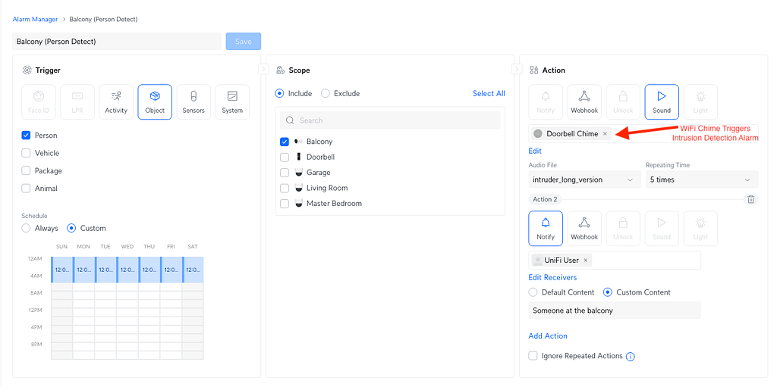Image resolution: width=777 pixels, height=387 pixels.
Task: Focus the alarm name field
Action: tap(116, 42)
